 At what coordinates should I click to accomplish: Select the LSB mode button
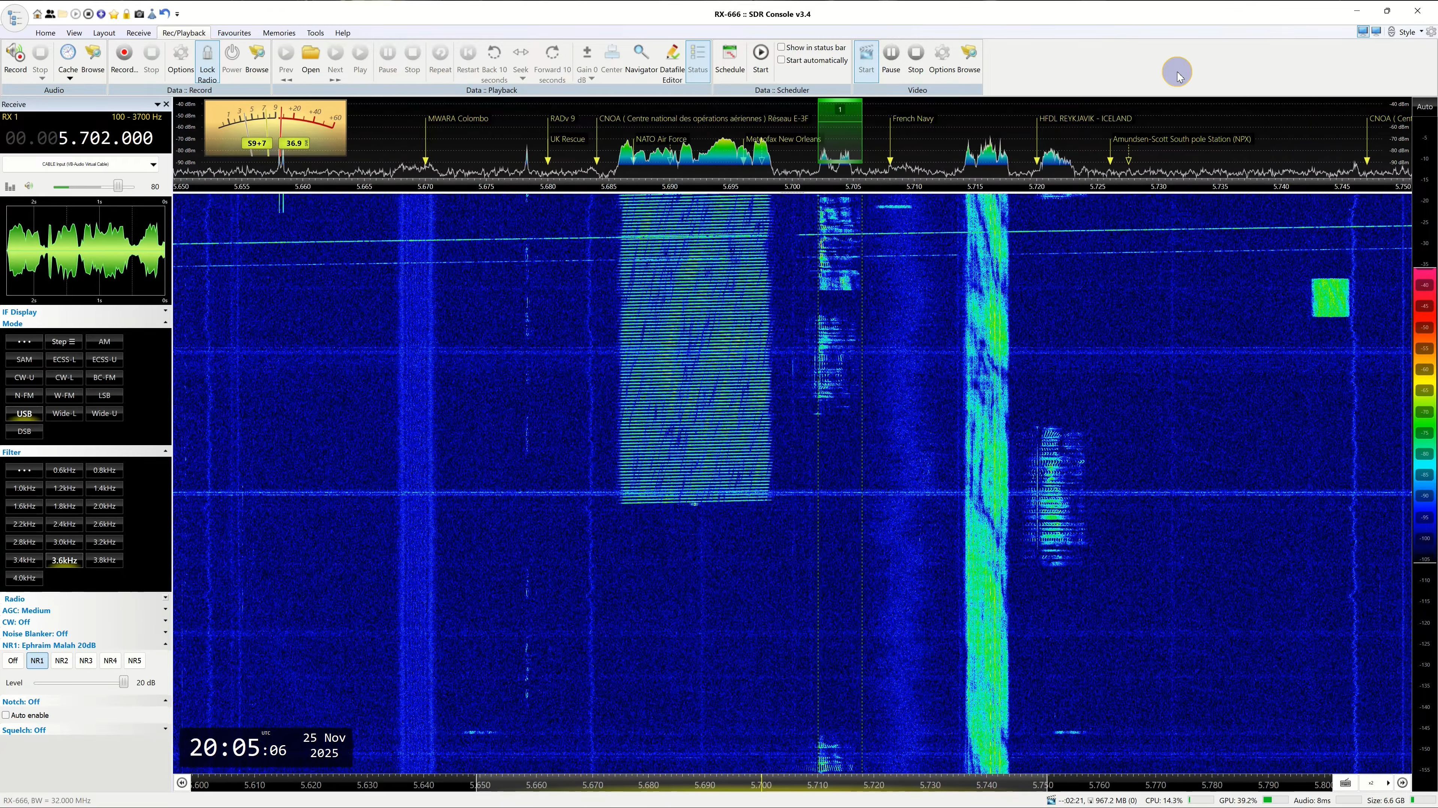pos(104,395)
